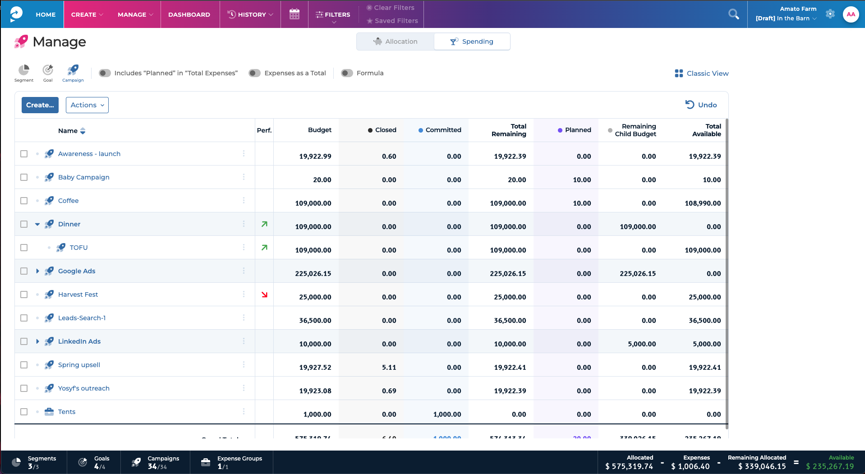This screenshot has height=474, width=865.
Task: Click Segments pie icon in footer
Action: pyautogui.click(x=16, y=462)
